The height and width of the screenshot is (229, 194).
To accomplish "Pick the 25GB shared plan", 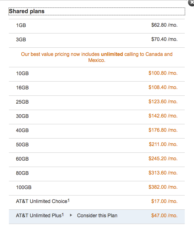I will pos(97,103).
